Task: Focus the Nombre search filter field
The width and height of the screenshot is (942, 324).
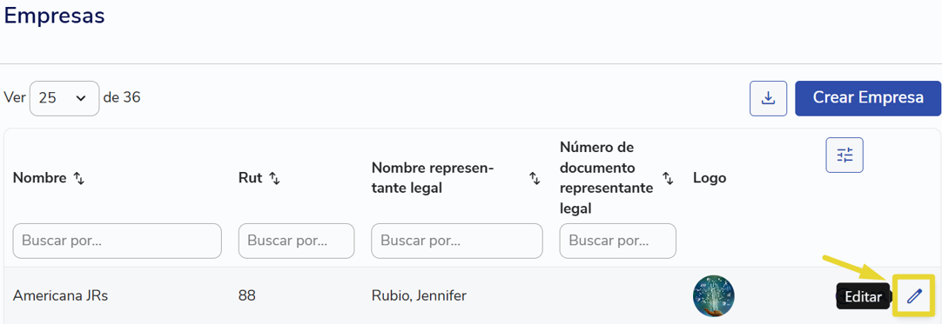Action: [118, 241]
